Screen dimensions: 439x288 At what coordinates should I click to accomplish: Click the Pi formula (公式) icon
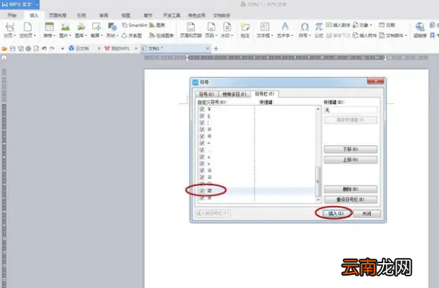click(318, 27)
